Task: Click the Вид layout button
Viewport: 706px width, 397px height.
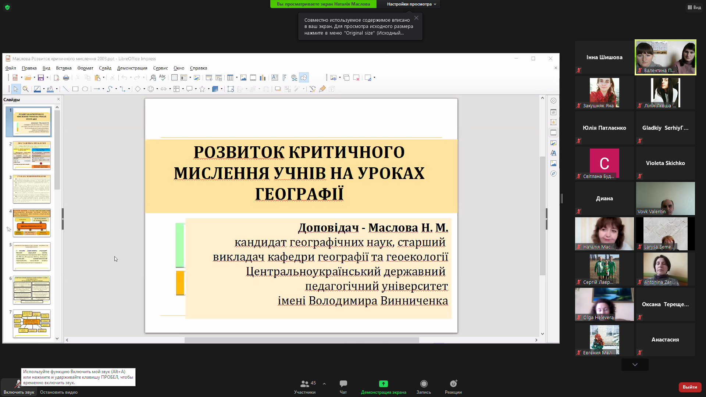Action: (x=694, y=7)
